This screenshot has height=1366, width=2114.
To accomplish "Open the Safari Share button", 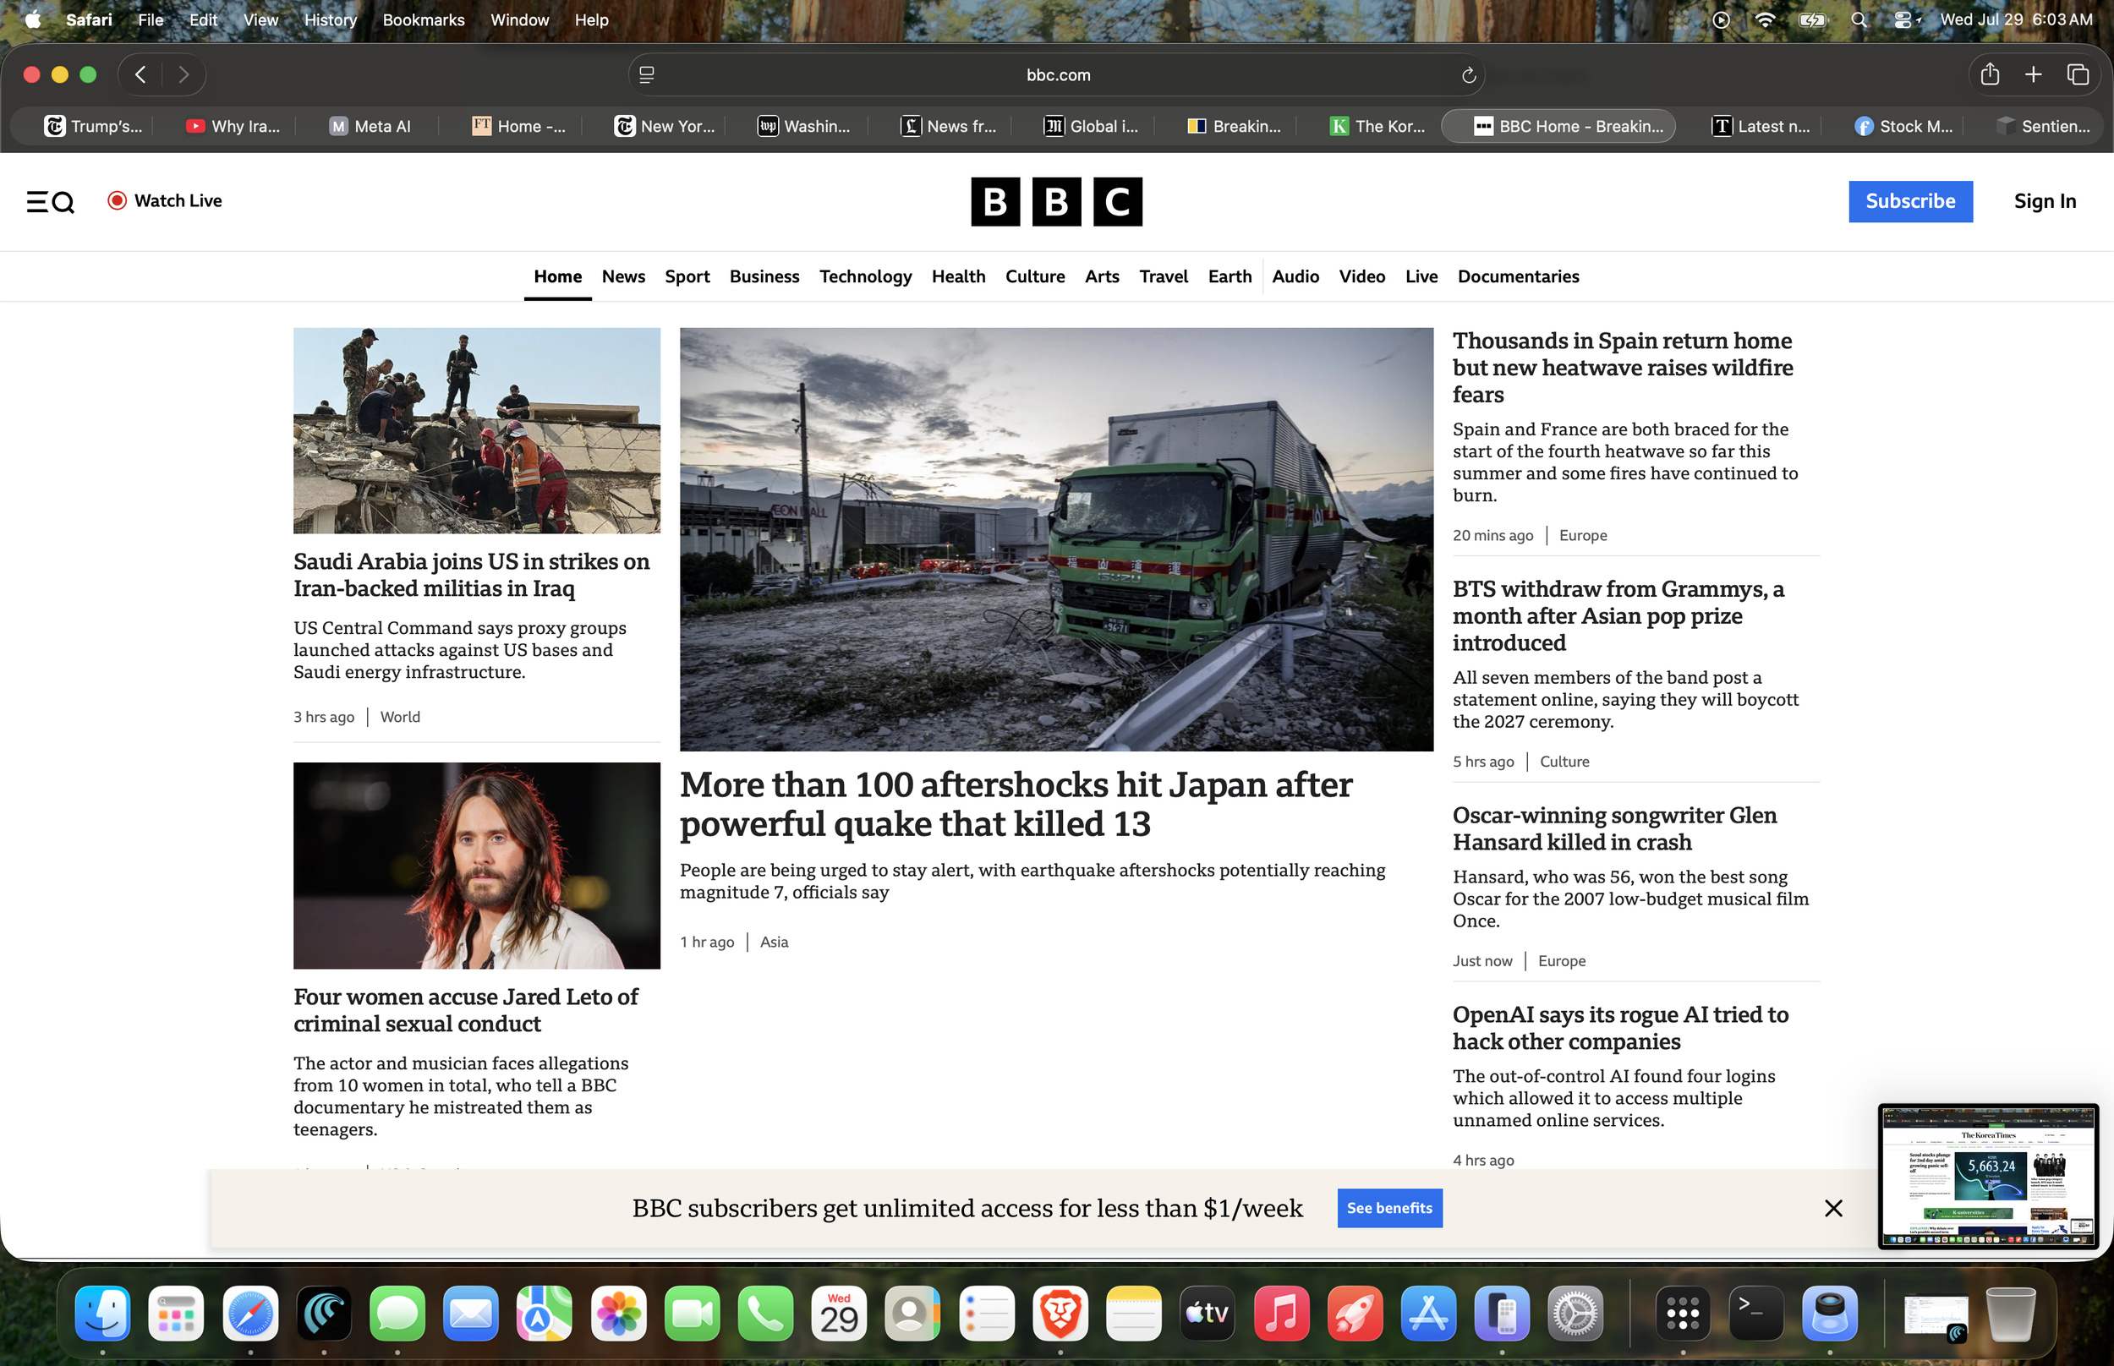I will click(1990, 74).
